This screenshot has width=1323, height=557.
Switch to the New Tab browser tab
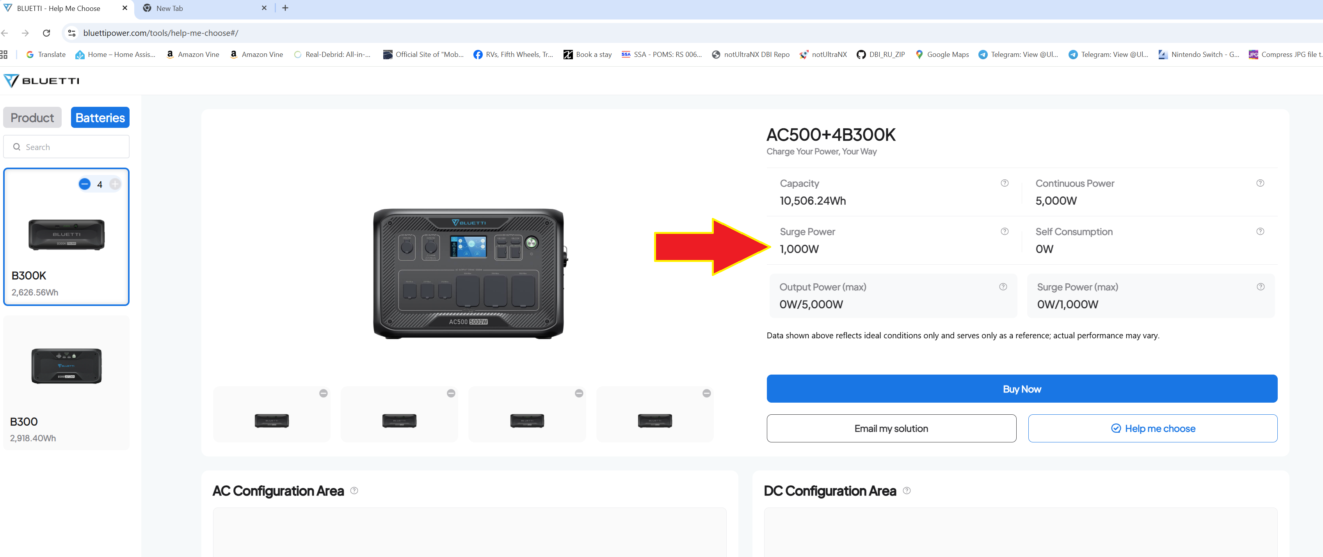(x=204, y=8)
